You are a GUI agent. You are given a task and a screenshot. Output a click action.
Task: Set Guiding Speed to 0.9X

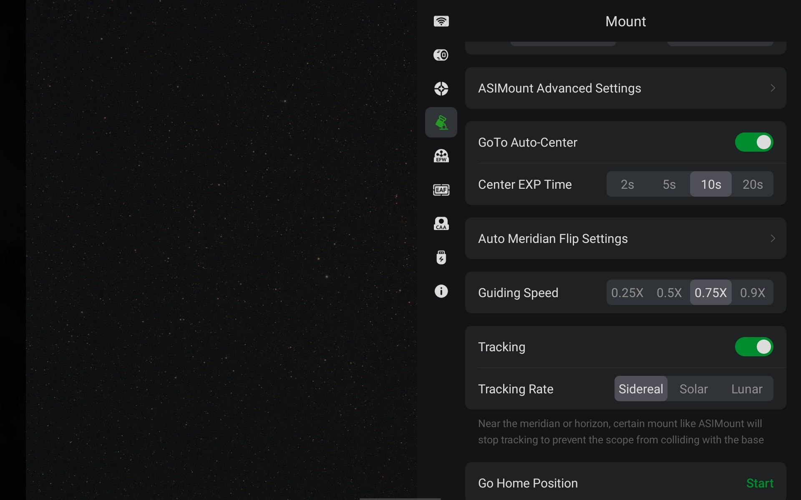(x=753, y=292)
